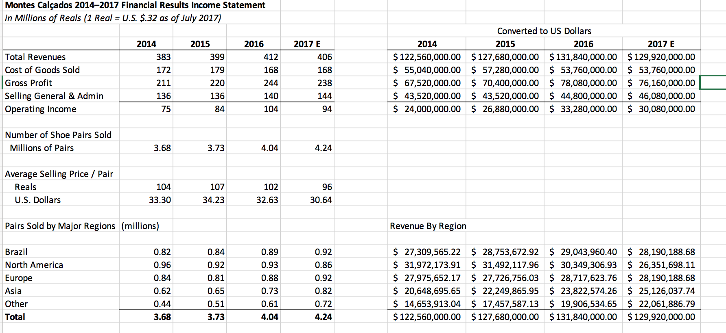Image resolution: width=726 pixels, height=333 pixels.
Task: Click the 'Pairs Sold by Major Regions' heading
Action: point(60,226)
